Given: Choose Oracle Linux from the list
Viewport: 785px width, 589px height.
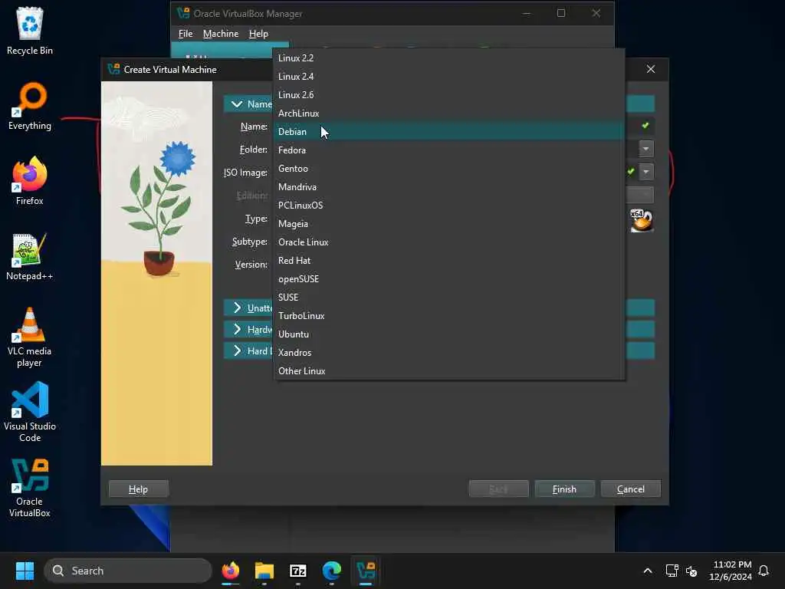Looking at the screenshot, I should [448, 242].
